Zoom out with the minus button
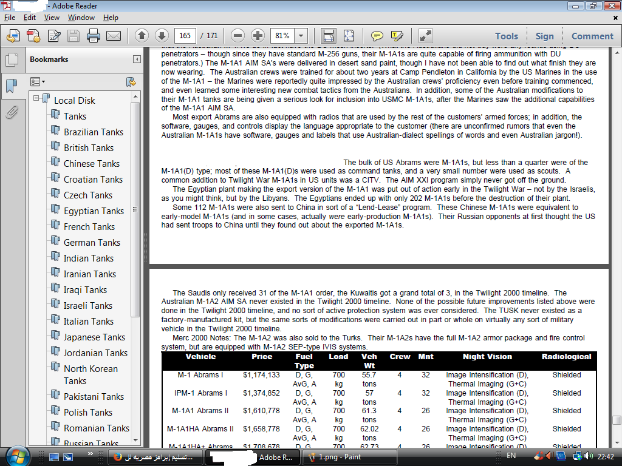Viewport: 622px width, 466px height. (238, 36)
